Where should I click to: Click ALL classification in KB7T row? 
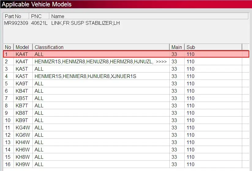(39, 106)
